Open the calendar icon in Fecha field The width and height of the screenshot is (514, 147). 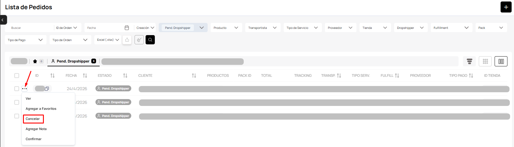point(127,28)
